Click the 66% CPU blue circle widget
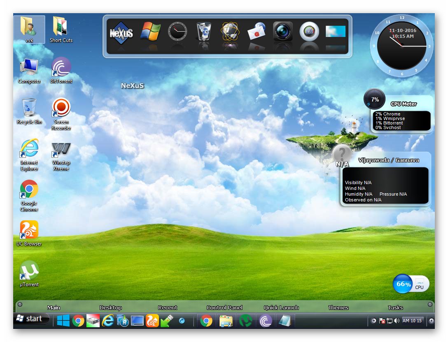Screen dimensions: 448x342 tap(403, 284)
